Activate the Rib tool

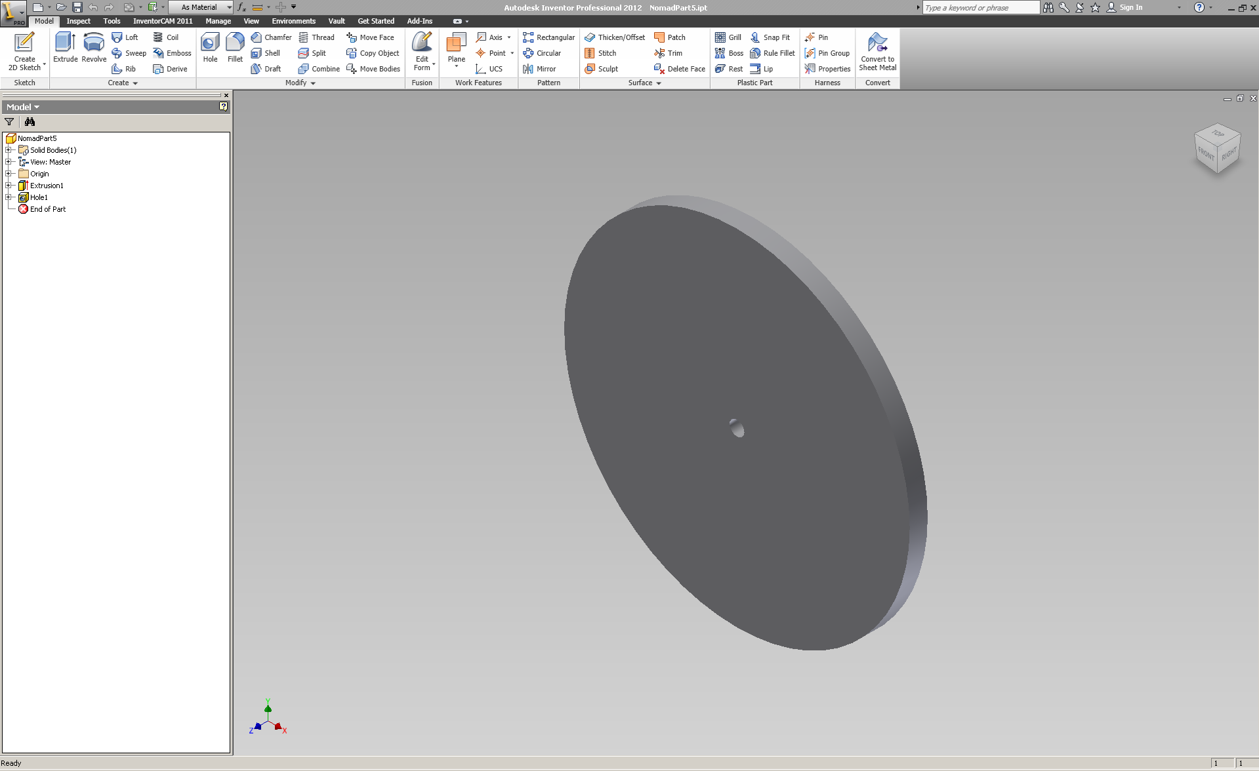pos(123,69)
